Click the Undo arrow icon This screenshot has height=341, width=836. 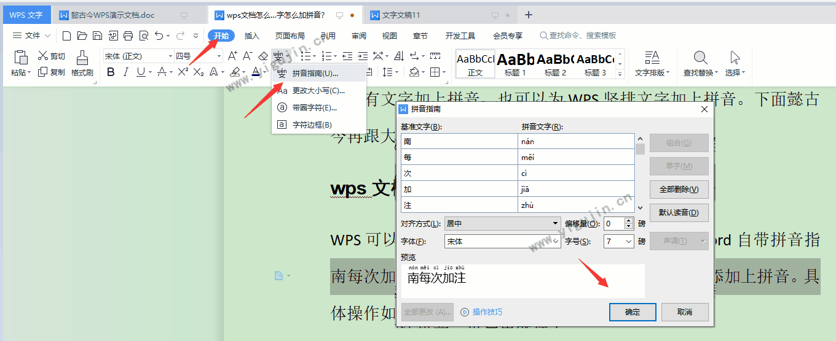click(x=159, y=36)
